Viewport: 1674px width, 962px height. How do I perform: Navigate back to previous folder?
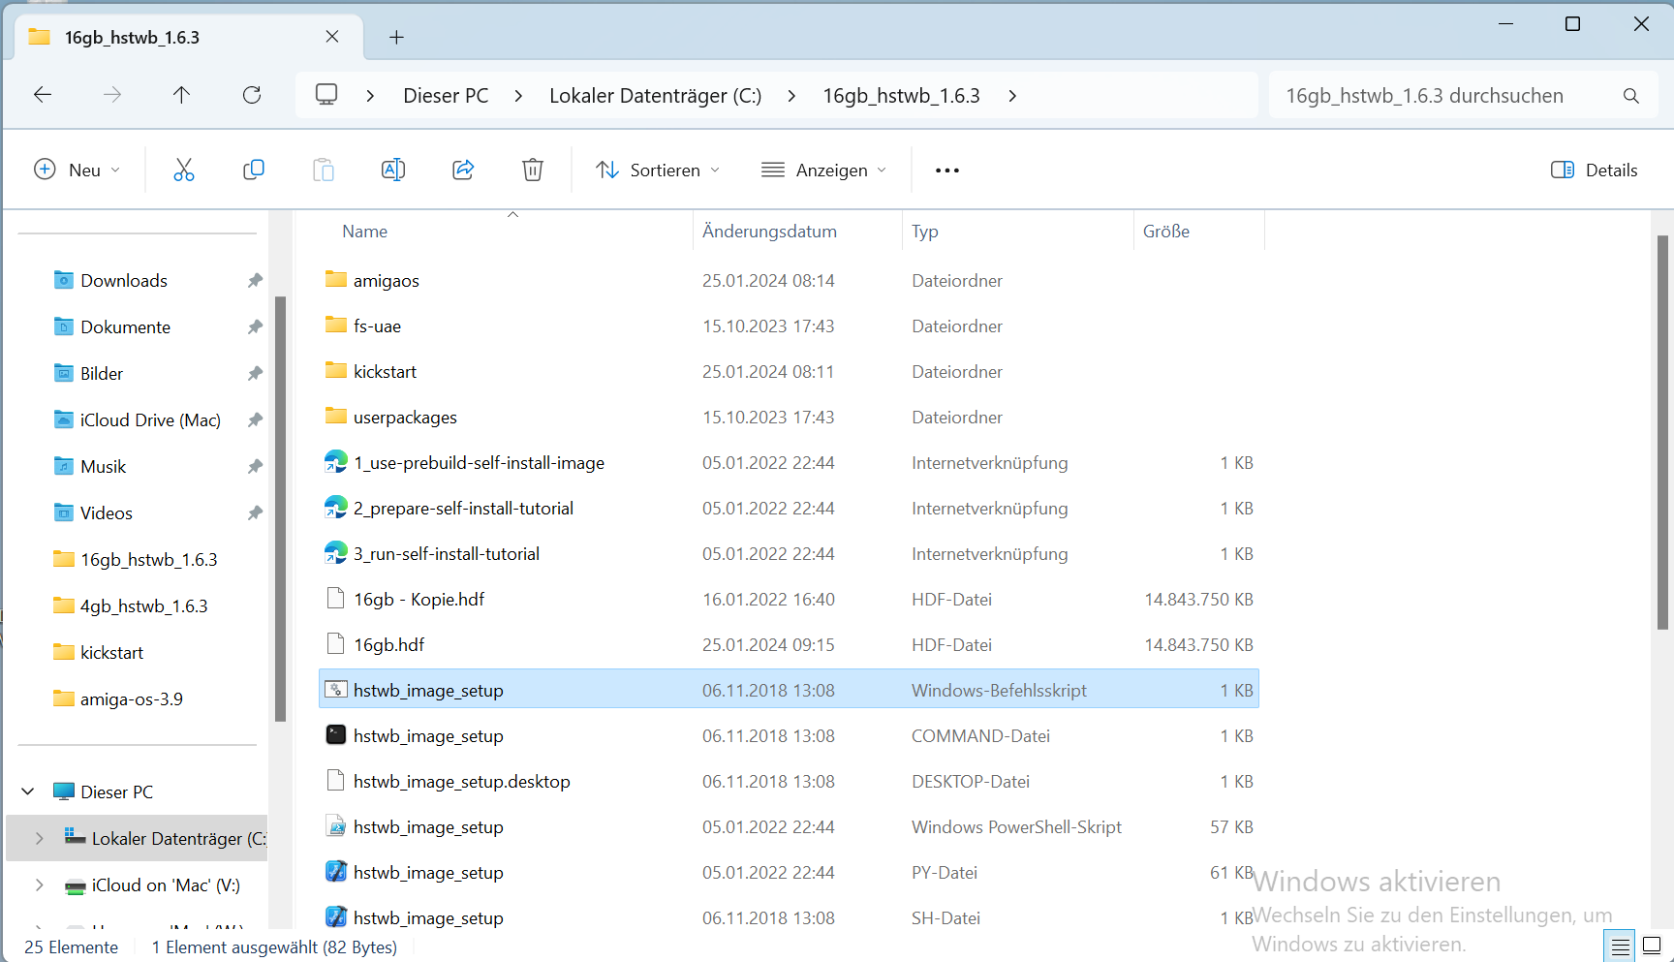pyautogui.click(x=43, y=95)
